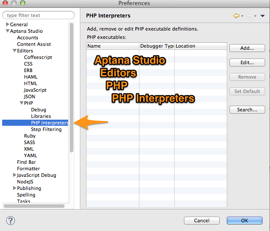The width and height of the screenshot is (270, 231).
Task: Click the Search... button
Action: (247, 110)
